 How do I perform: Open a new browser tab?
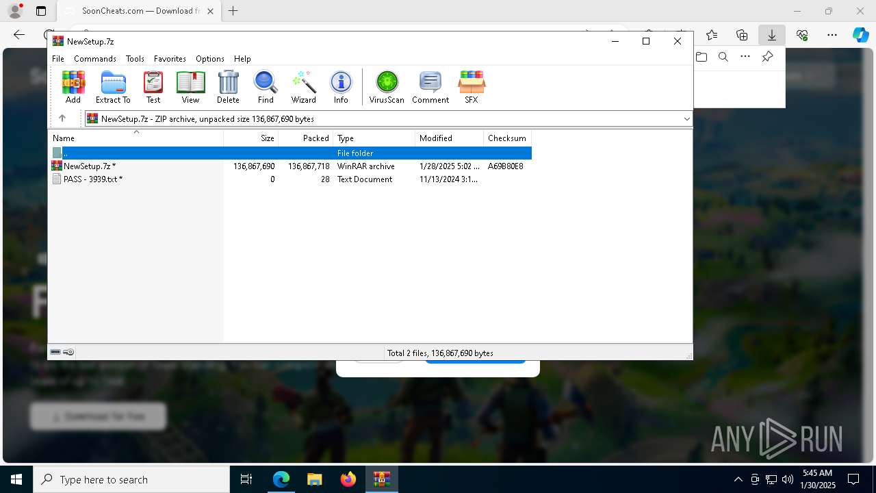[233, 11]
